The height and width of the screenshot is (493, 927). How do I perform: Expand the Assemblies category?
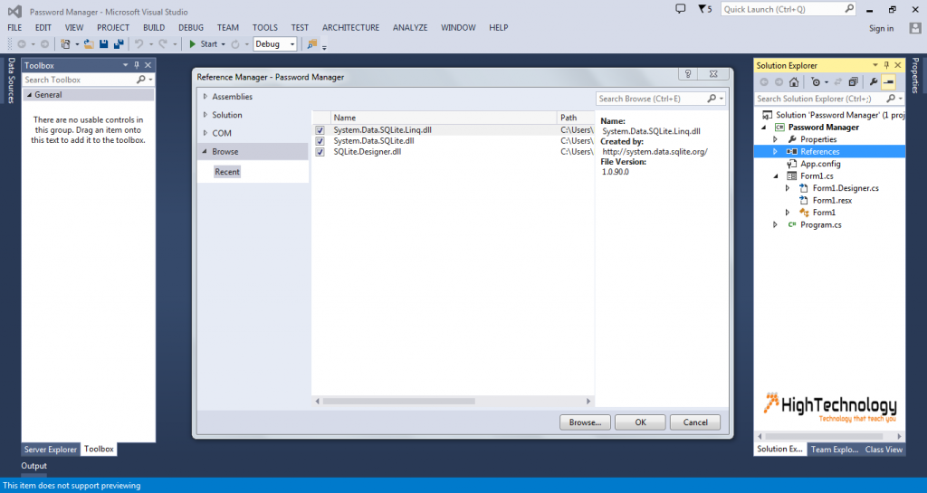coord(205,96)
